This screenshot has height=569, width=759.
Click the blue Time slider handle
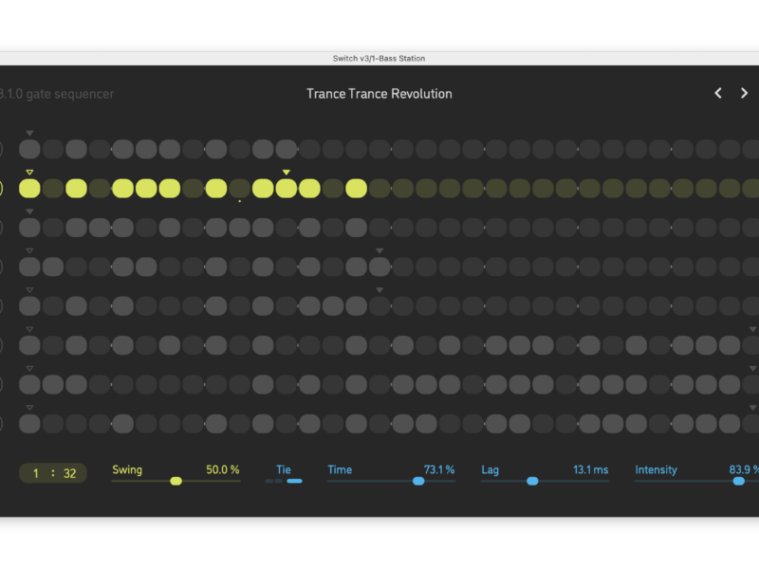point(418,481)
